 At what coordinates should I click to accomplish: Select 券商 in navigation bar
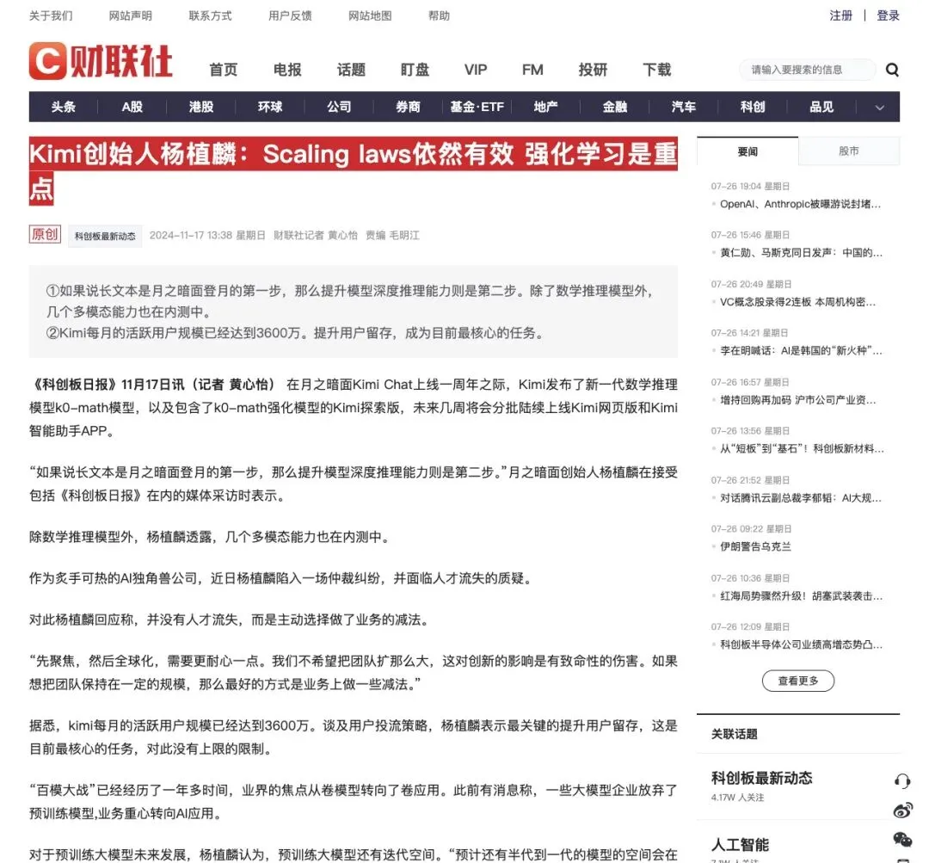coord(409,108)
